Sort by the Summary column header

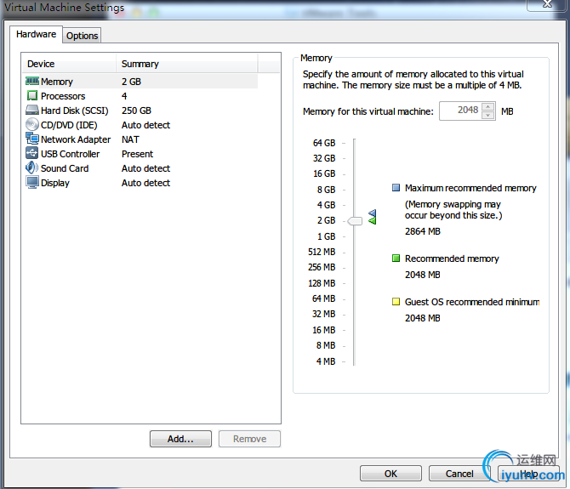[x=187, y=64]
